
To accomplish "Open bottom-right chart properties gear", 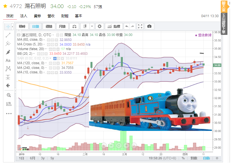I will pos(217,158).
